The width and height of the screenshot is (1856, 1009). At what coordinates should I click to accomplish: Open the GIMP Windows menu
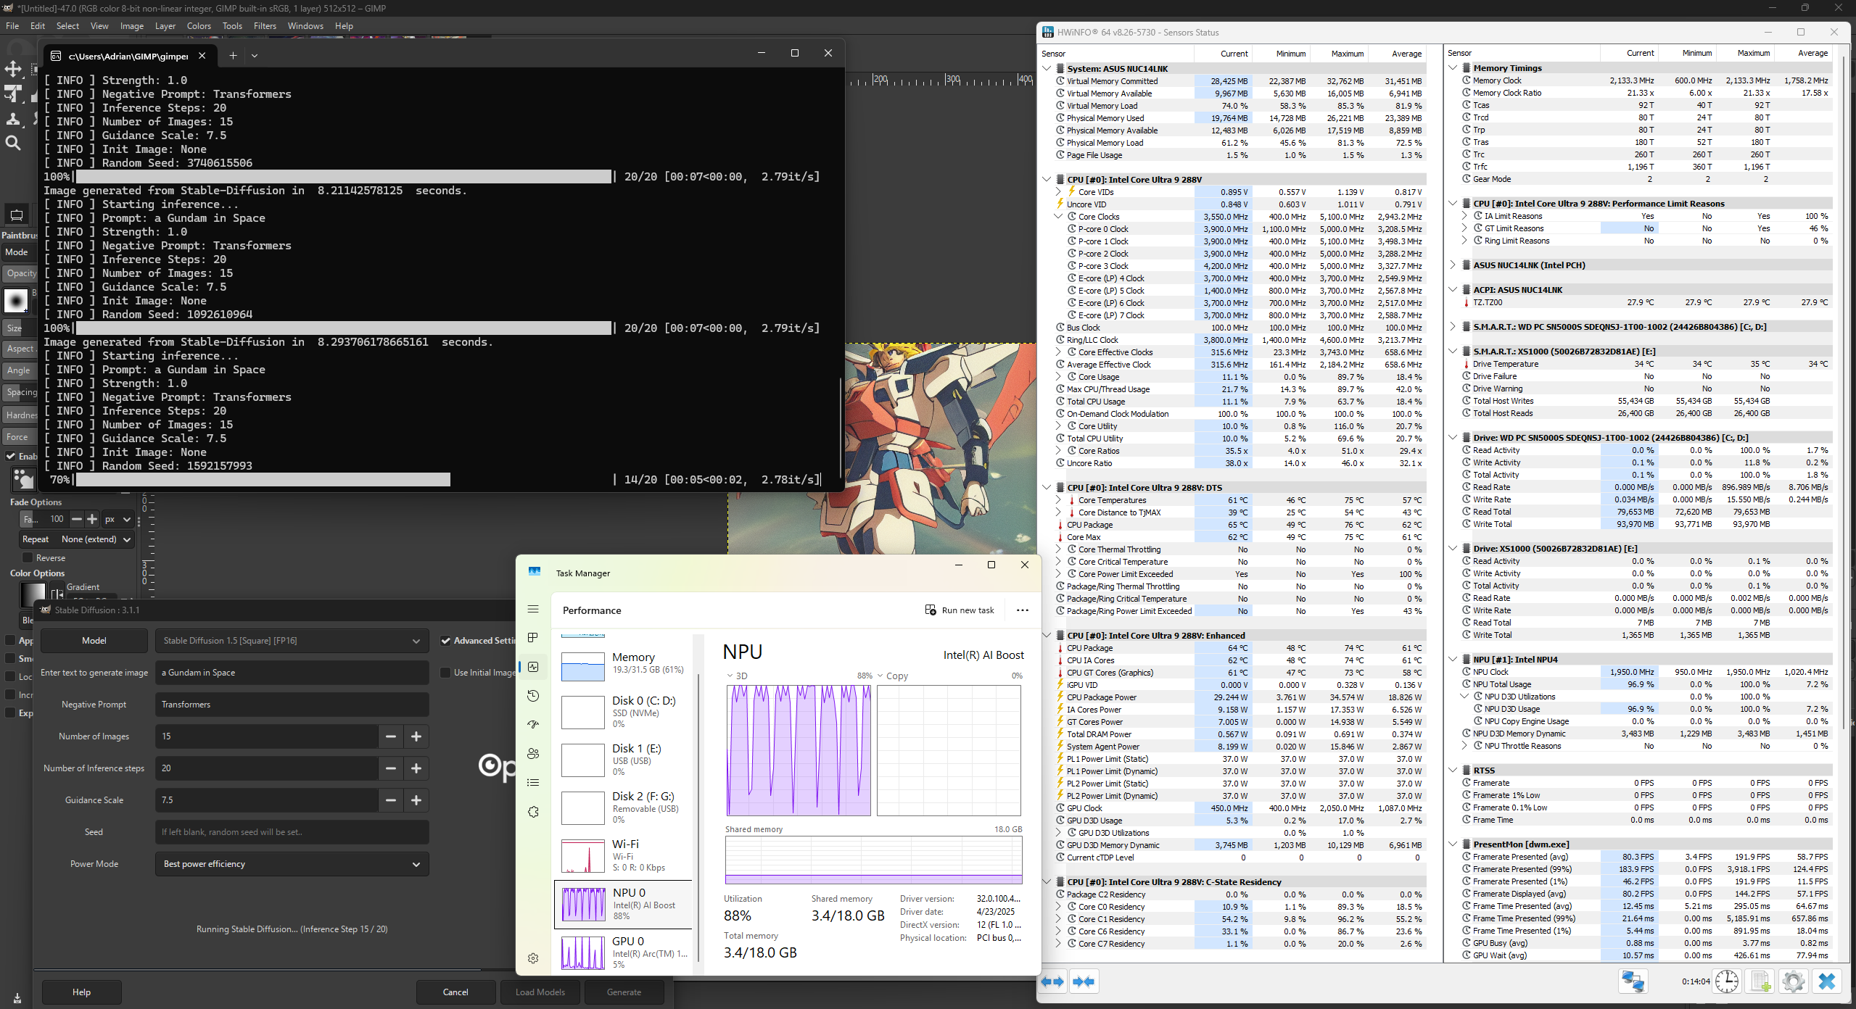click(x=305, y=25)
